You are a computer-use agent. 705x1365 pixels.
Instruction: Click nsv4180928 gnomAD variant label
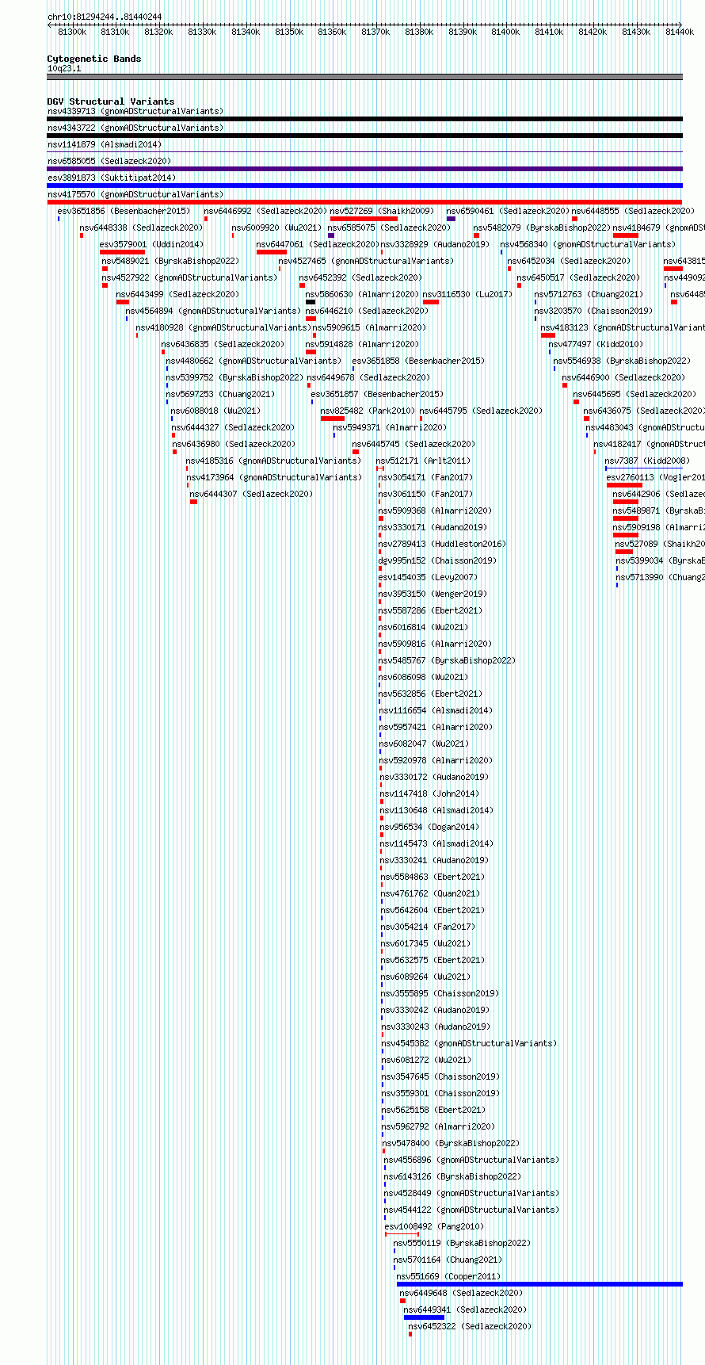tap(223, 327)
